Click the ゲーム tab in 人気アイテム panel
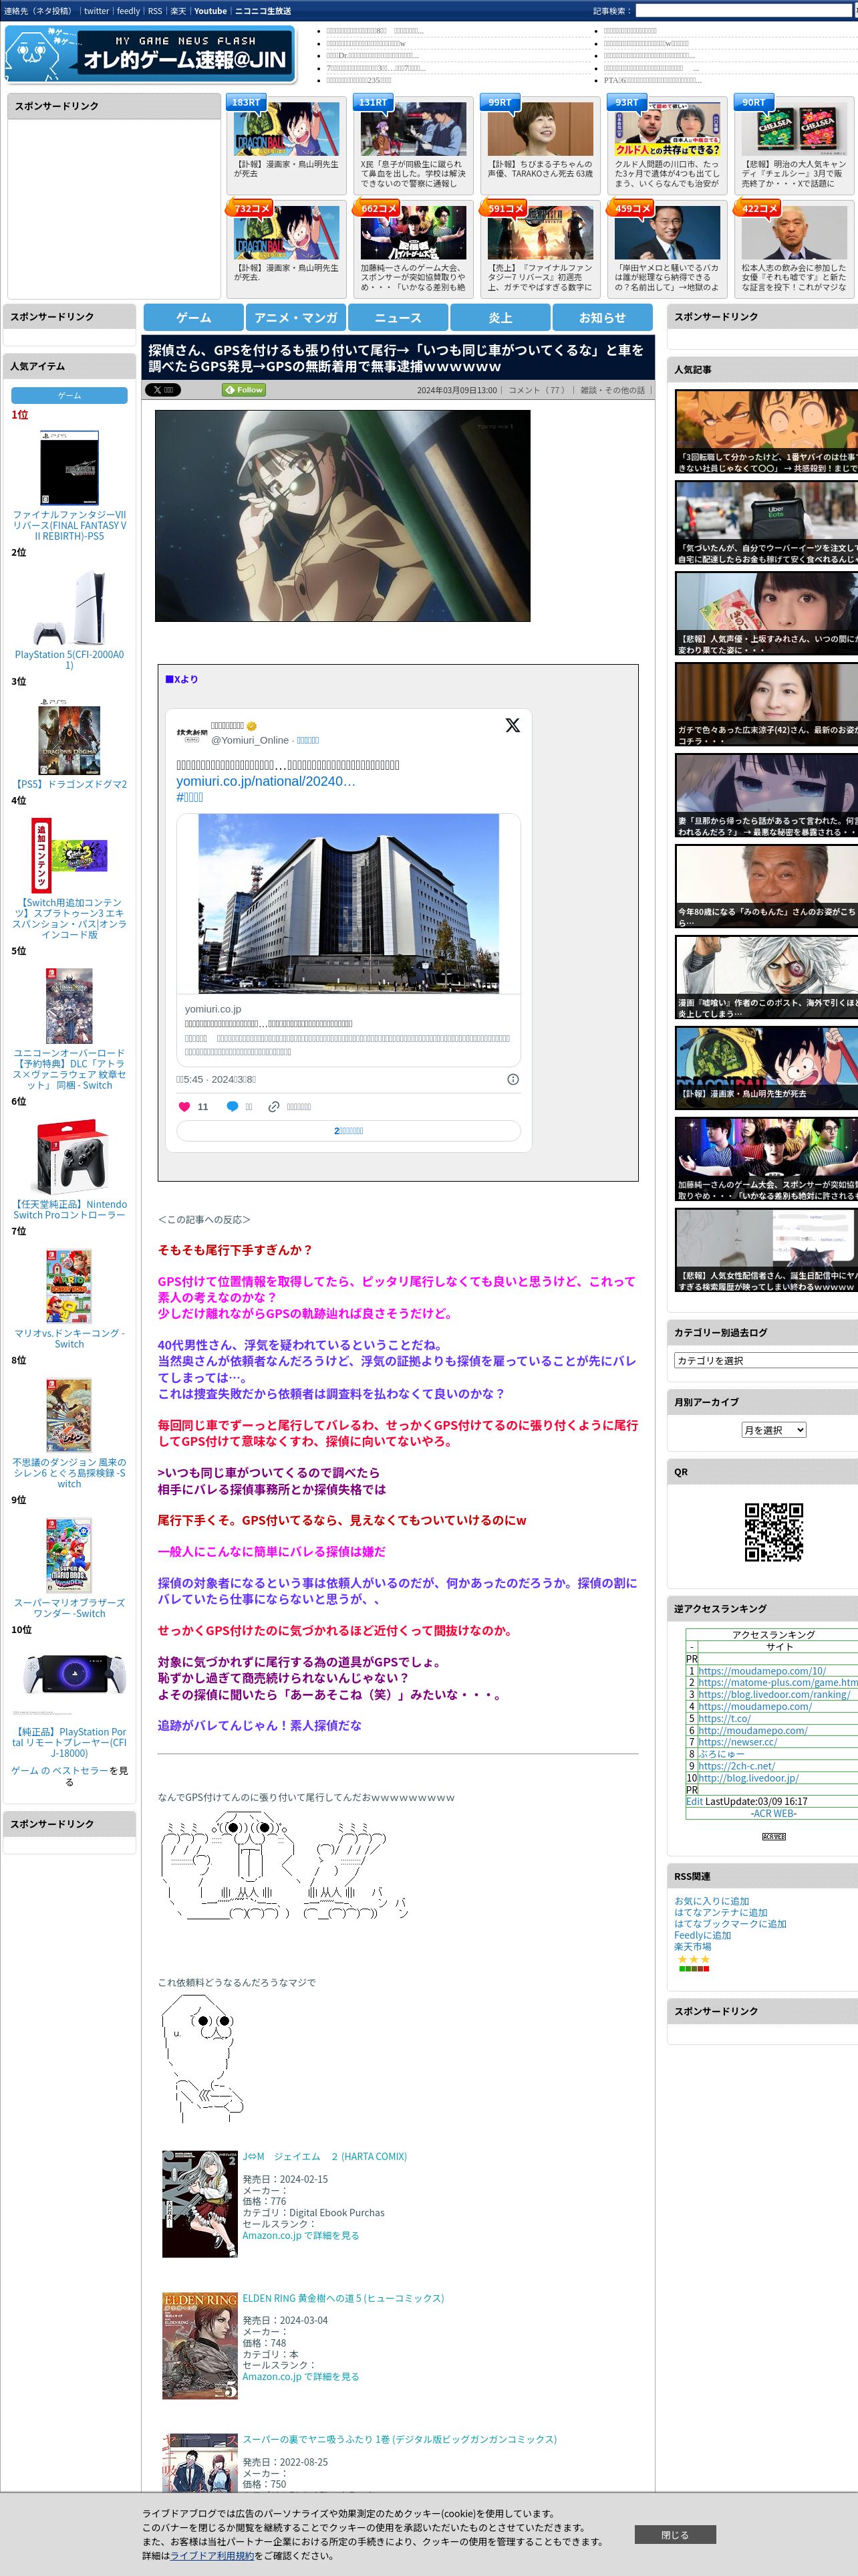Screen dimensions: 858x2576 click(x=69, y=395)
